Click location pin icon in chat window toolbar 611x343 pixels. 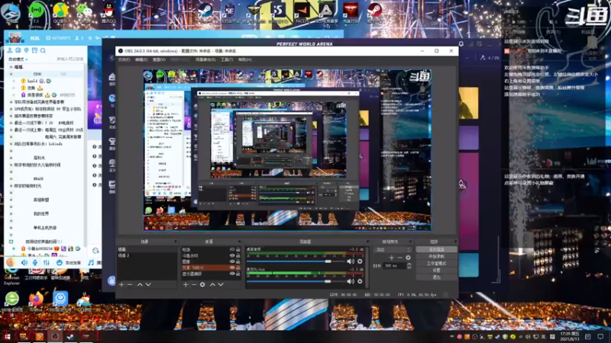(x=27, y=50)
